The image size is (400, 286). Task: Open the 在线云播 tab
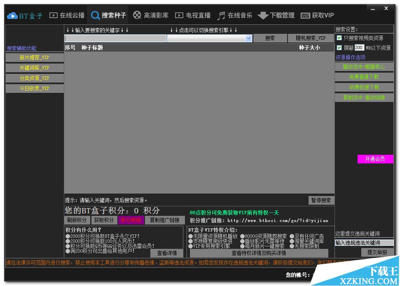tap(67, 15)
